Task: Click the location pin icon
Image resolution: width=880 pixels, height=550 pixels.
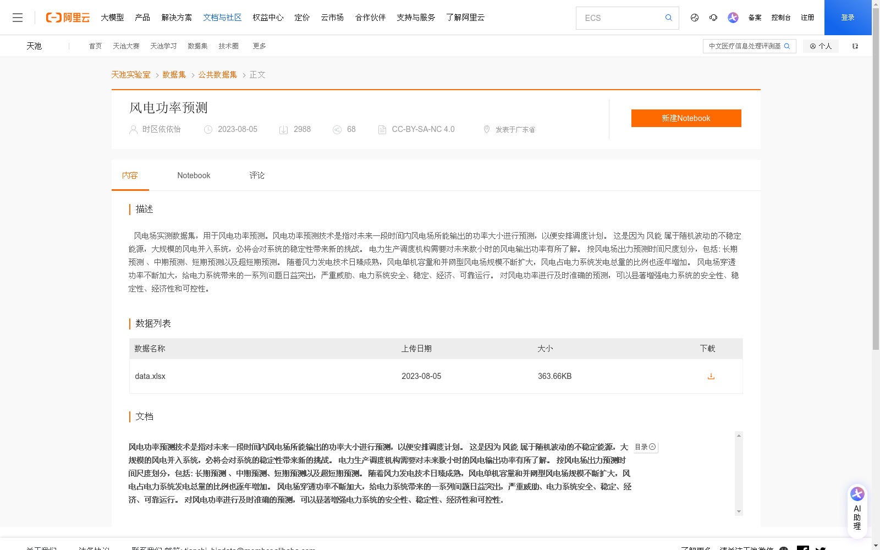Action: click(486, 129)
